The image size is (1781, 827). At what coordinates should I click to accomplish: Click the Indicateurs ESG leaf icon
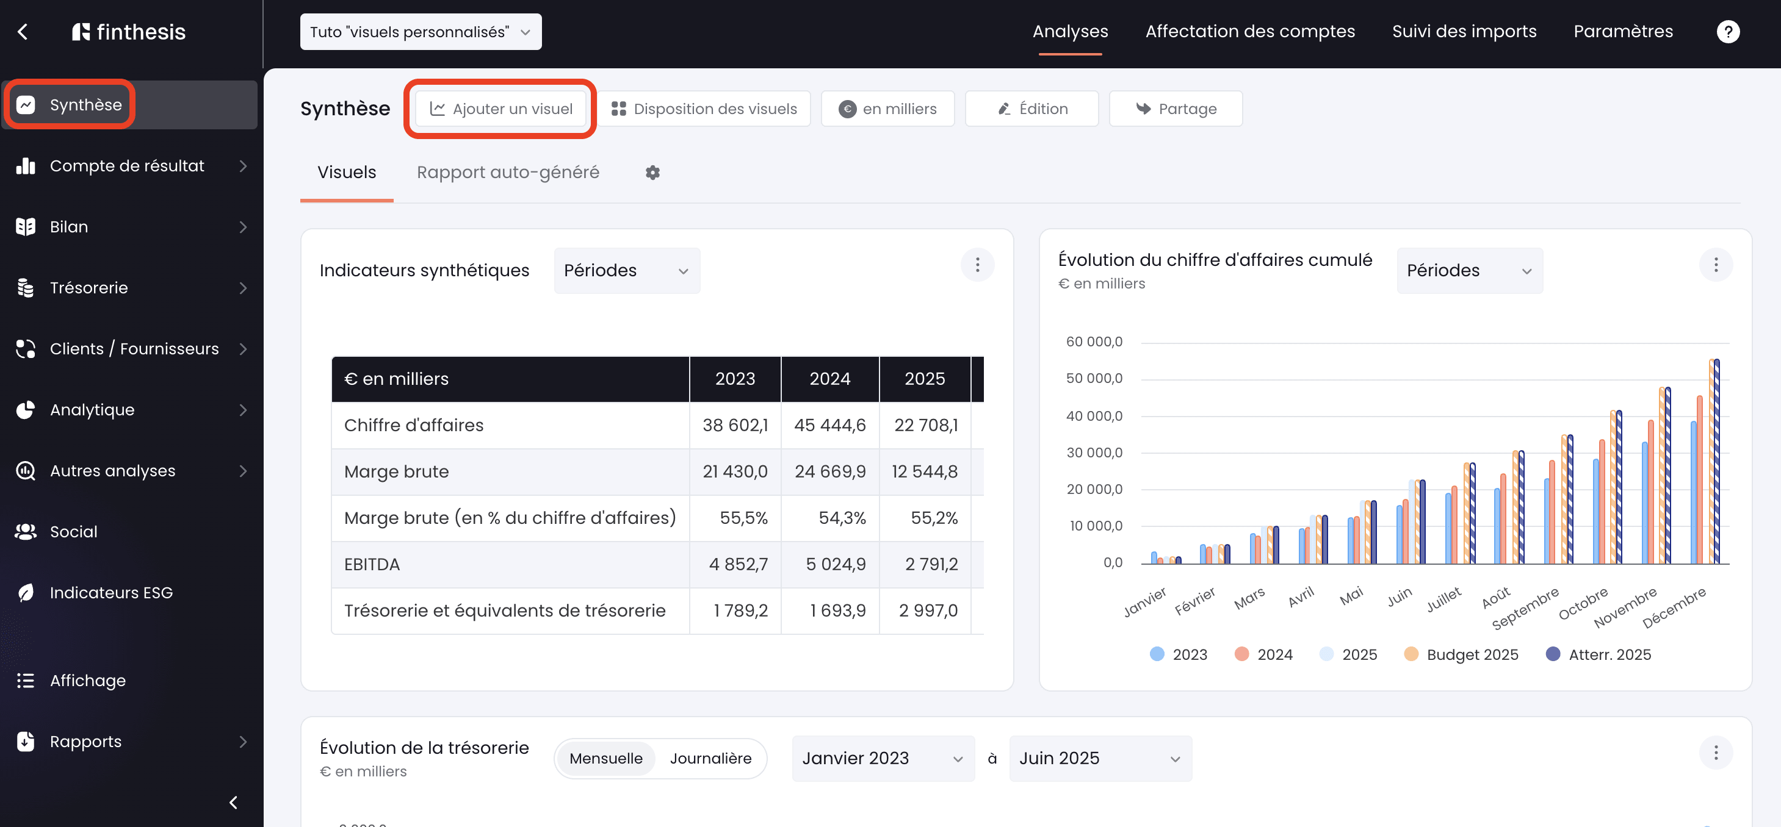tap(26, 593)
